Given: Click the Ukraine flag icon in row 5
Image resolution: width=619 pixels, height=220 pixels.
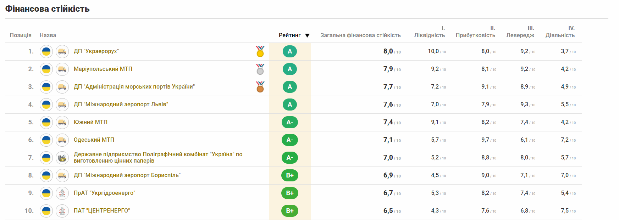Looking at the screenshot, I should 46,122.
